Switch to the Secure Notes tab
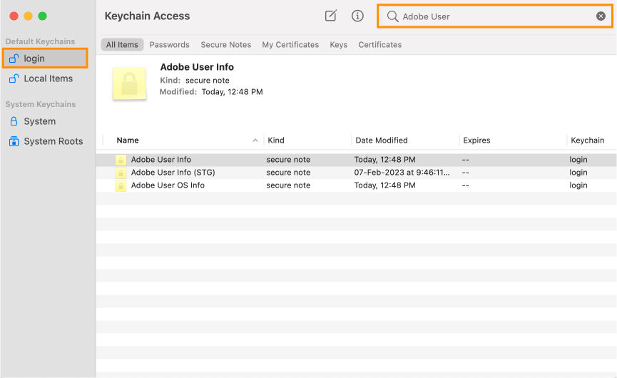Viewport: 617px width, 378px height. [225, 44]
